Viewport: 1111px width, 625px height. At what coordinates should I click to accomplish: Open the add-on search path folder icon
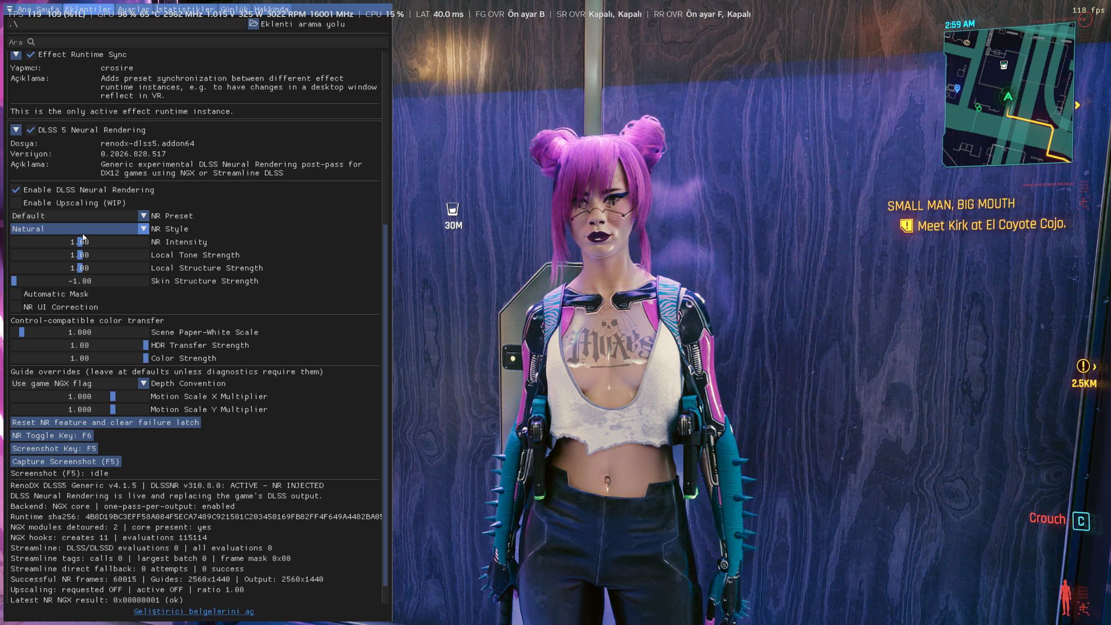253,24
